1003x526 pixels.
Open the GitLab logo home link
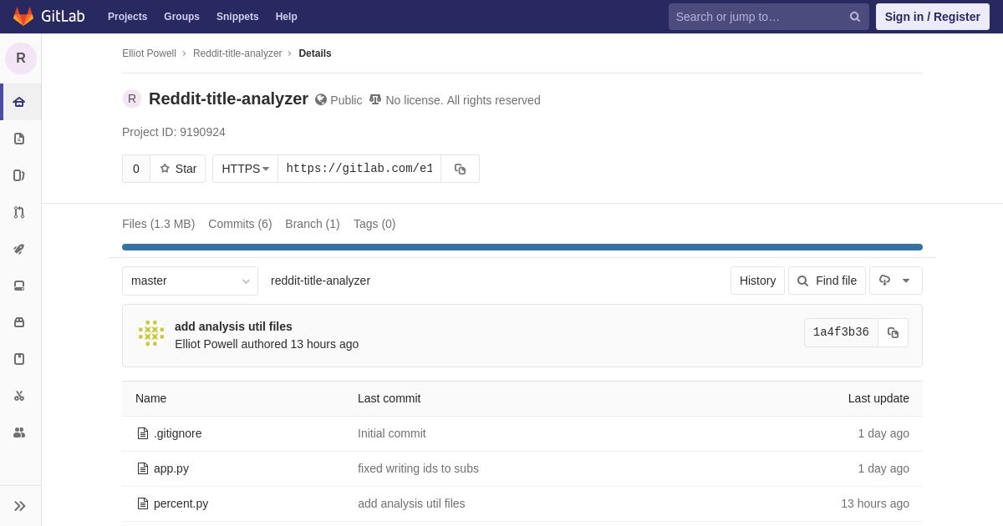pyautogui.click(x=48, y=17)
